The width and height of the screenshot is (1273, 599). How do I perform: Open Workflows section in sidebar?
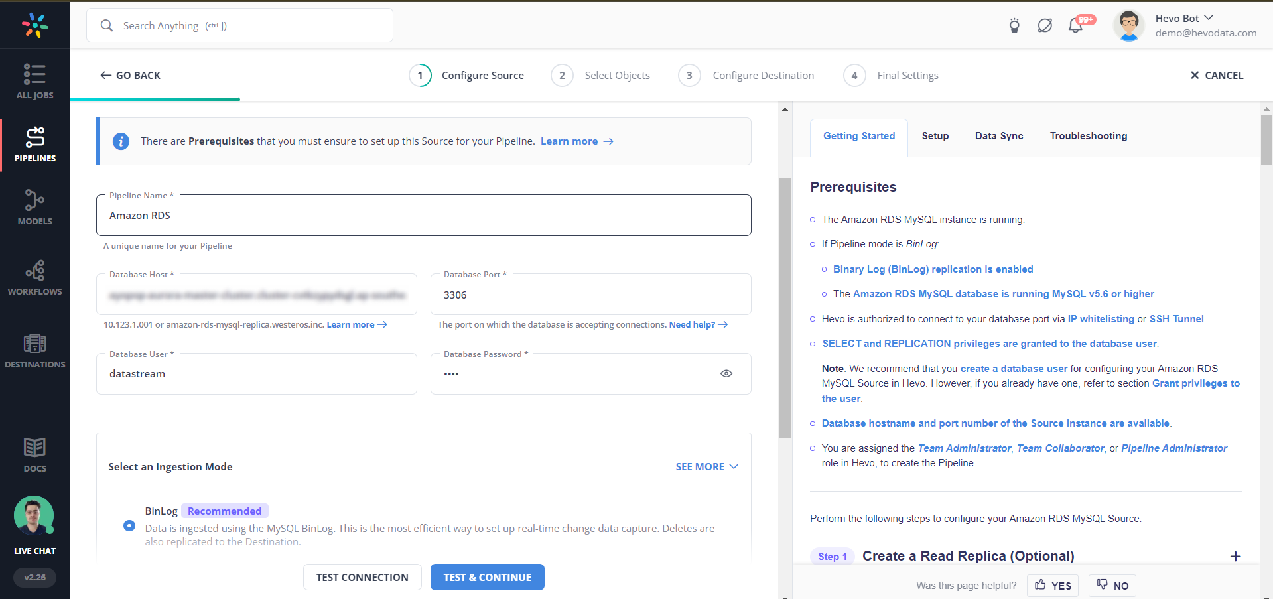click(x=34, y=278)
